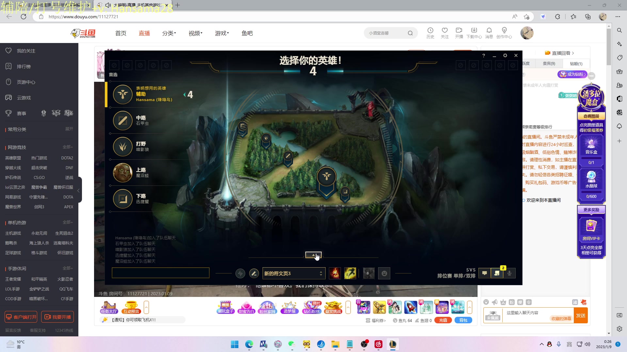627x352 pixels.
Task: Show all 单机热游 categories via 全部
Action: click(x=68, y=222)
